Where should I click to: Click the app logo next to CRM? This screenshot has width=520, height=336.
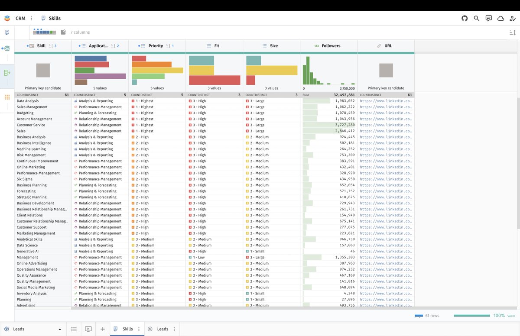[7, 18]
